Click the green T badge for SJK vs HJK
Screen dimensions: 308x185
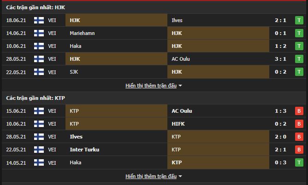click(x=299, y=72)
